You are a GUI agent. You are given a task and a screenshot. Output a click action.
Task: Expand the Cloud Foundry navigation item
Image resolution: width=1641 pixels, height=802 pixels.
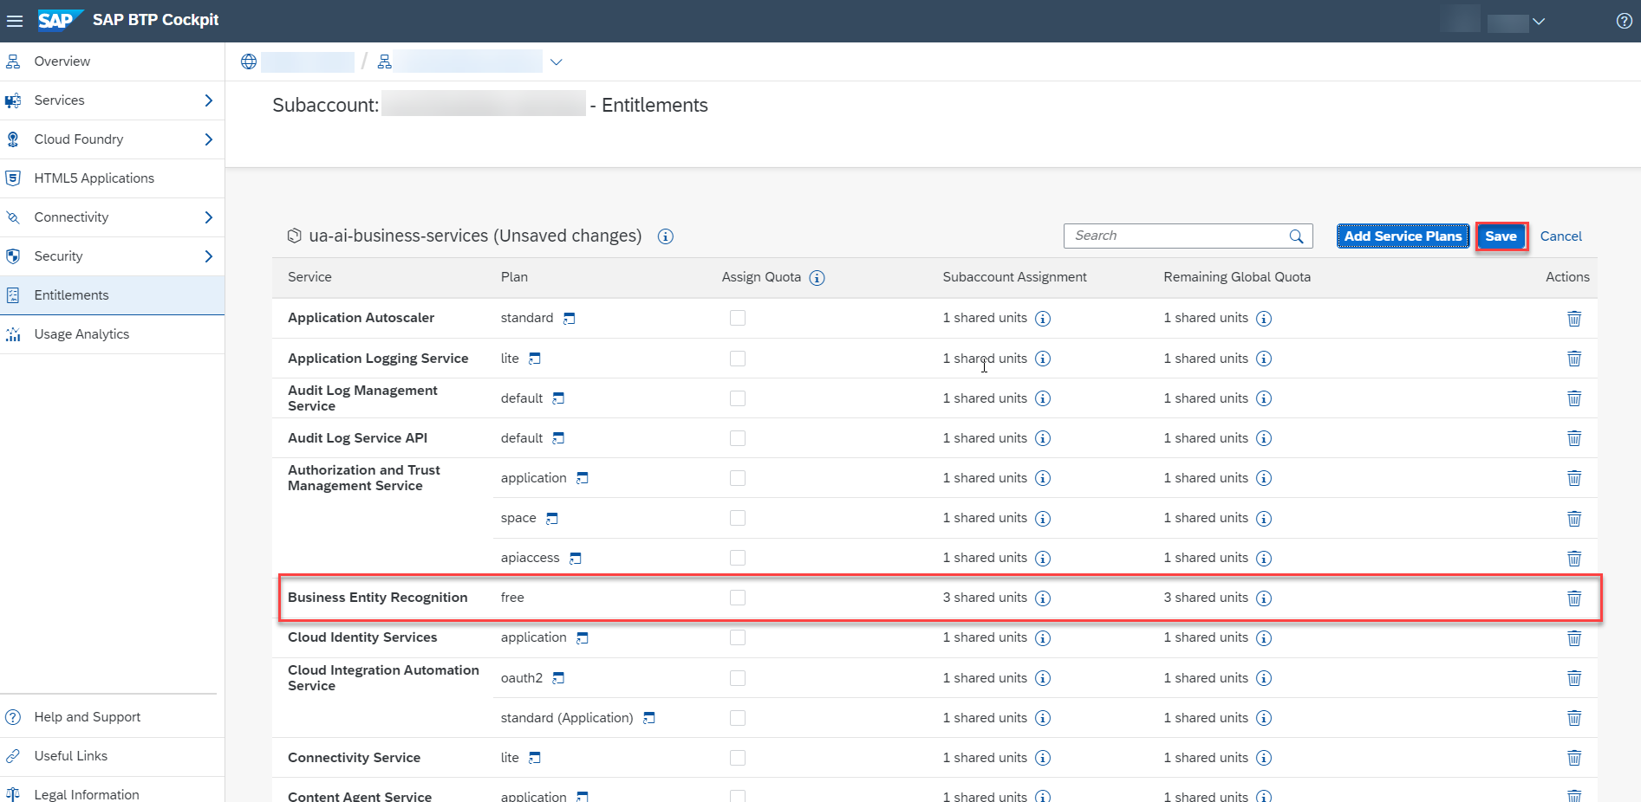point(208,139)
